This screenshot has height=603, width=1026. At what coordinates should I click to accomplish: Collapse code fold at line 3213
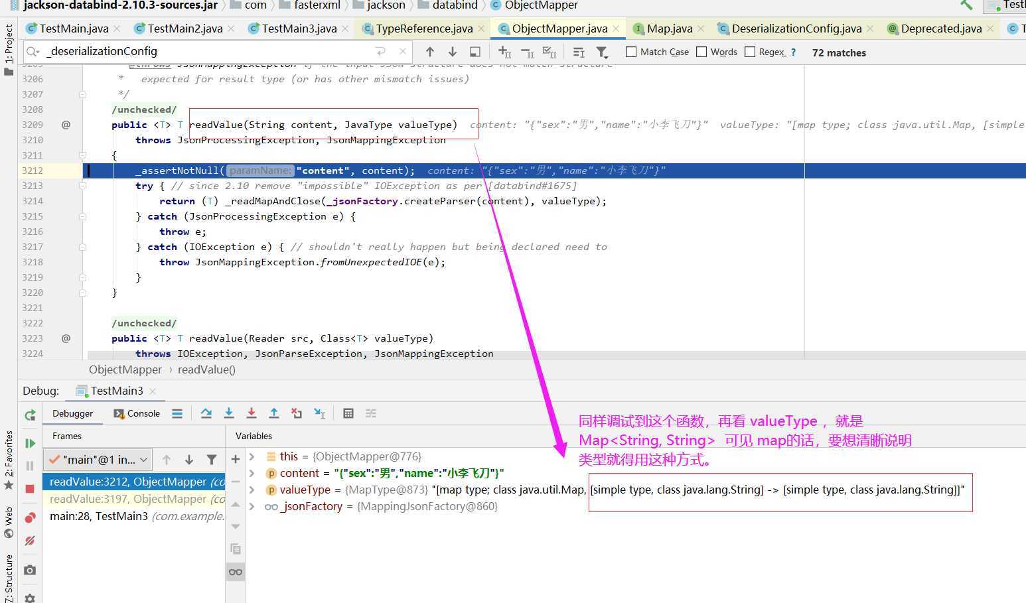coord(83,186)
